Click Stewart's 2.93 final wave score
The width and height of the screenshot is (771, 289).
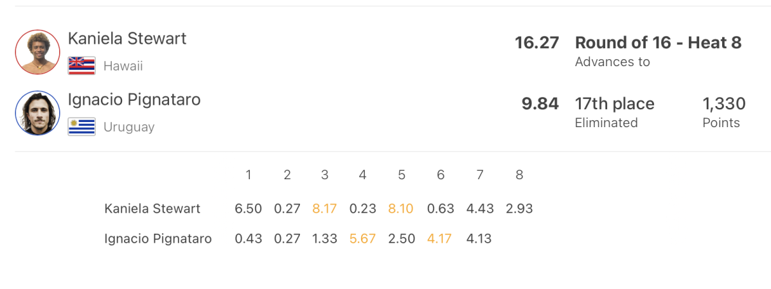point(520,209)
